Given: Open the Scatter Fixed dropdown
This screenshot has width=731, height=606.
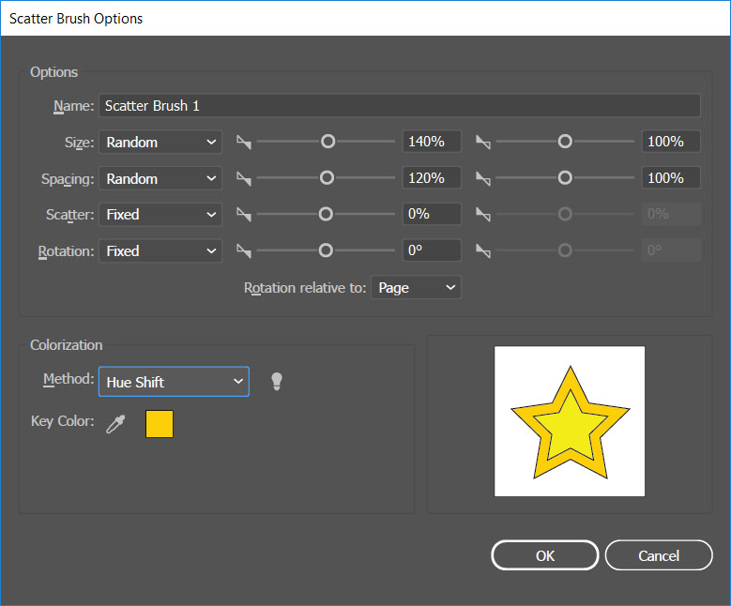Looking at the screenshot, I should 160,215.
